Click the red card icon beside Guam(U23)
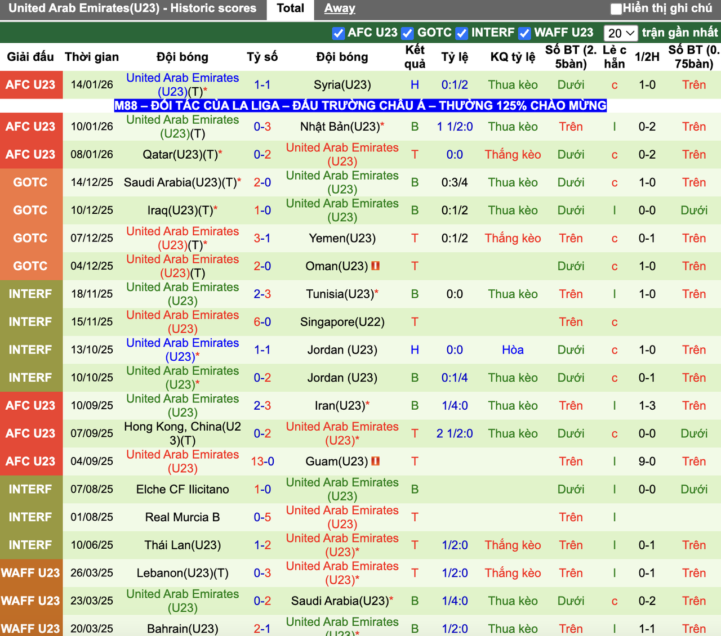 click(375, 461)
